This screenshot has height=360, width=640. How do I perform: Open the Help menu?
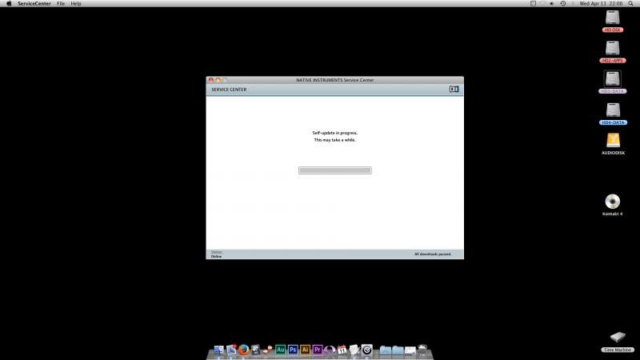(x=76, y=3)
